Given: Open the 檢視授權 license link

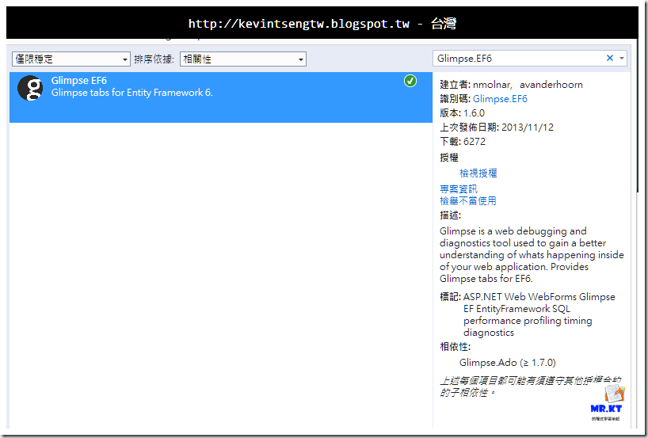Looking at the screenshot, I should [x=478, y=173].
